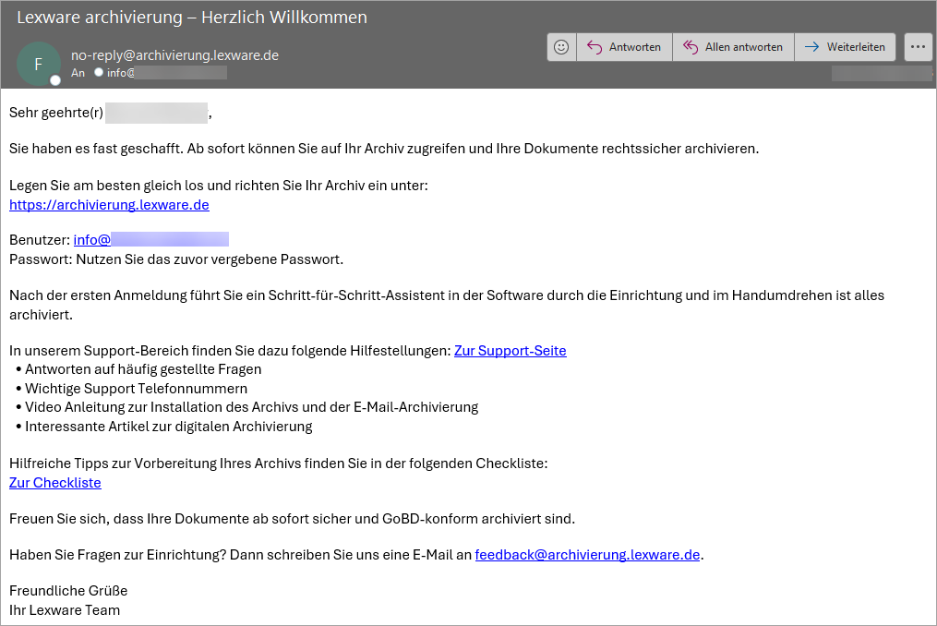The width and height of the screenshot is (937, 626).
Task: Click the sender avatar with letter F
Action: click(38, 64)
